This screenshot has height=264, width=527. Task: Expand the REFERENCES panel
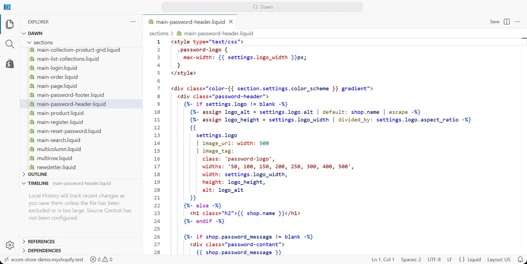click(x=24, y=242)
